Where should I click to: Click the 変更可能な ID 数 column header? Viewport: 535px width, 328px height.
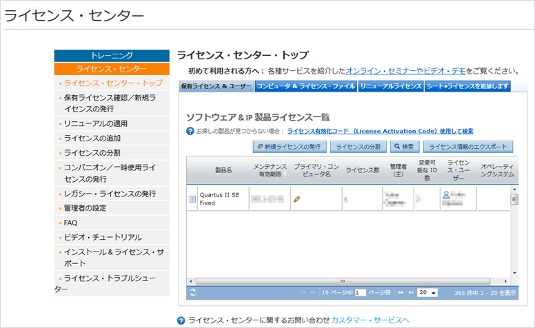[427, 170]
